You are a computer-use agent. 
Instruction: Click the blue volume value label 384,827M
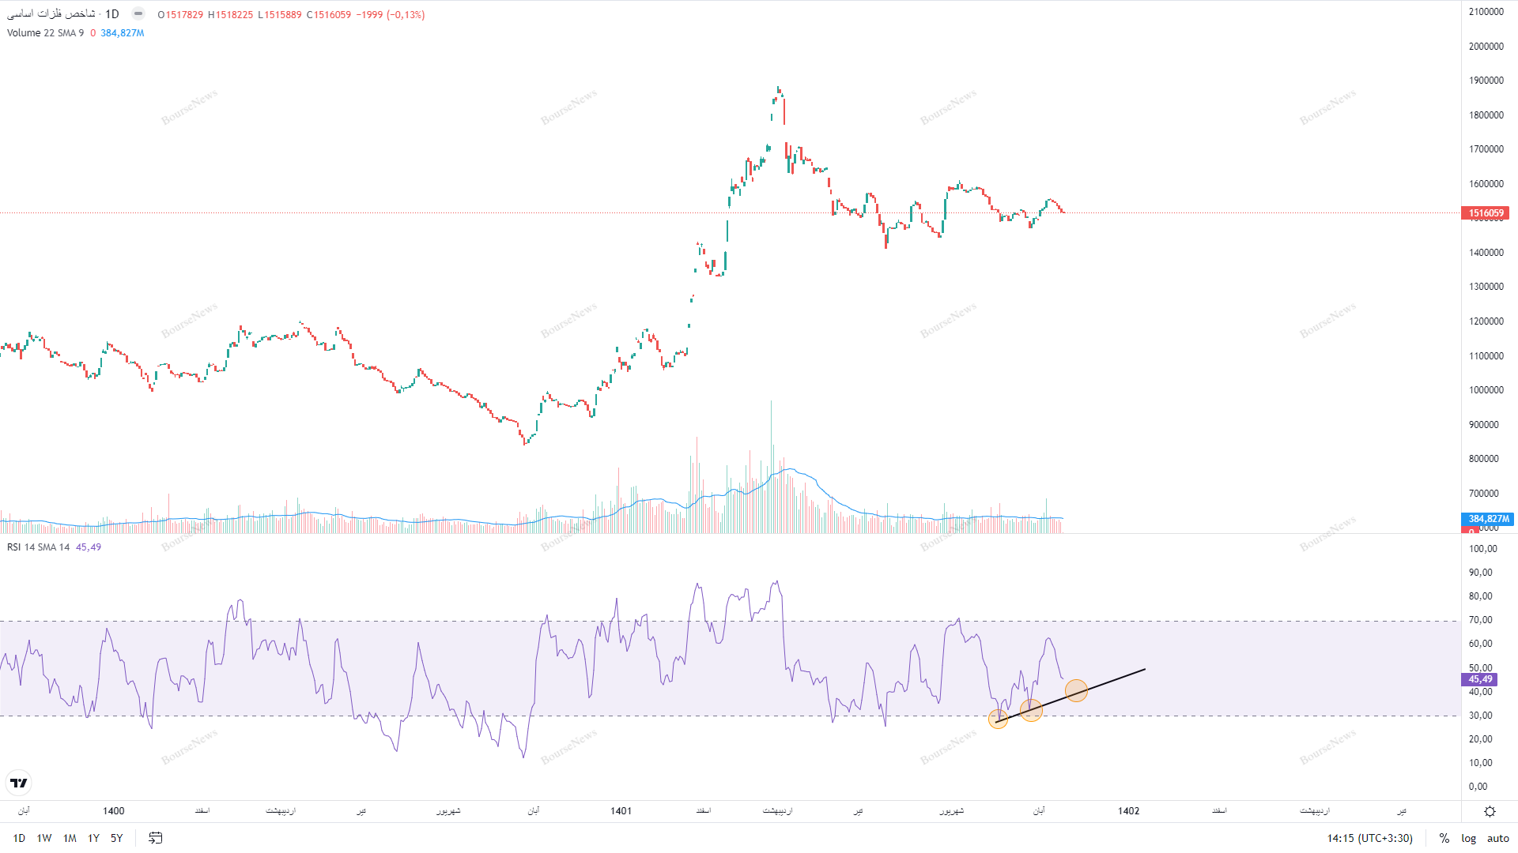click(x=1486, y=519)
